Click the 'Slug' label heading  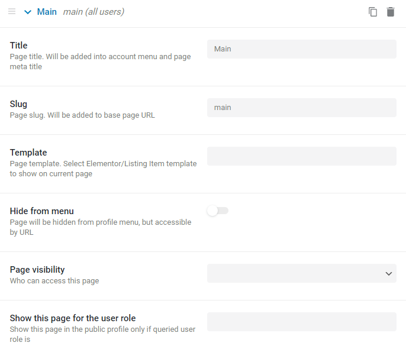pyautogui.click(x=18, y=104)
